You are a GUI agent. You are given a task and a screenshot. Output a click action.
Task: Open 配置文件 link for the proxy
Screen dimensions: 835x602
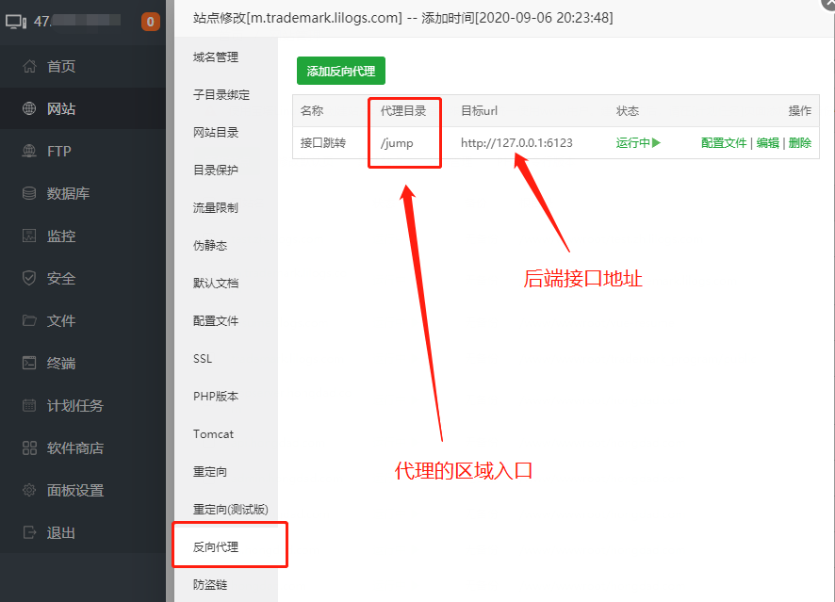point(724,143)
